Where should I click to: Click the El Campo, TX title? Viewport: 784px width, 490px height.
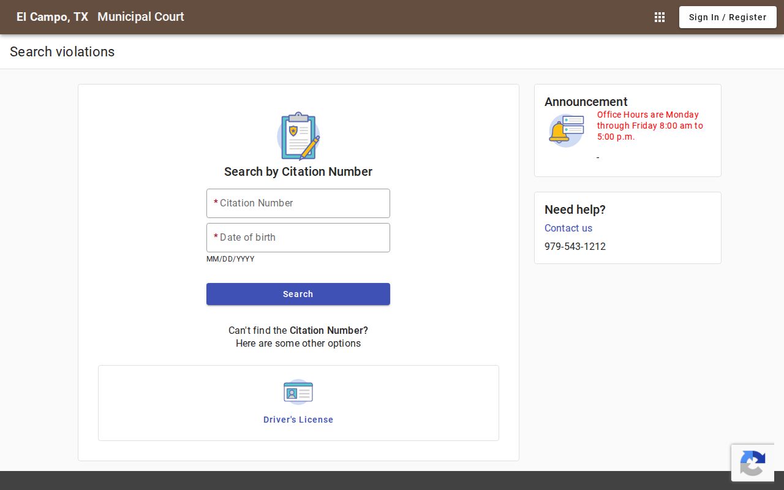tap(52, 17)
